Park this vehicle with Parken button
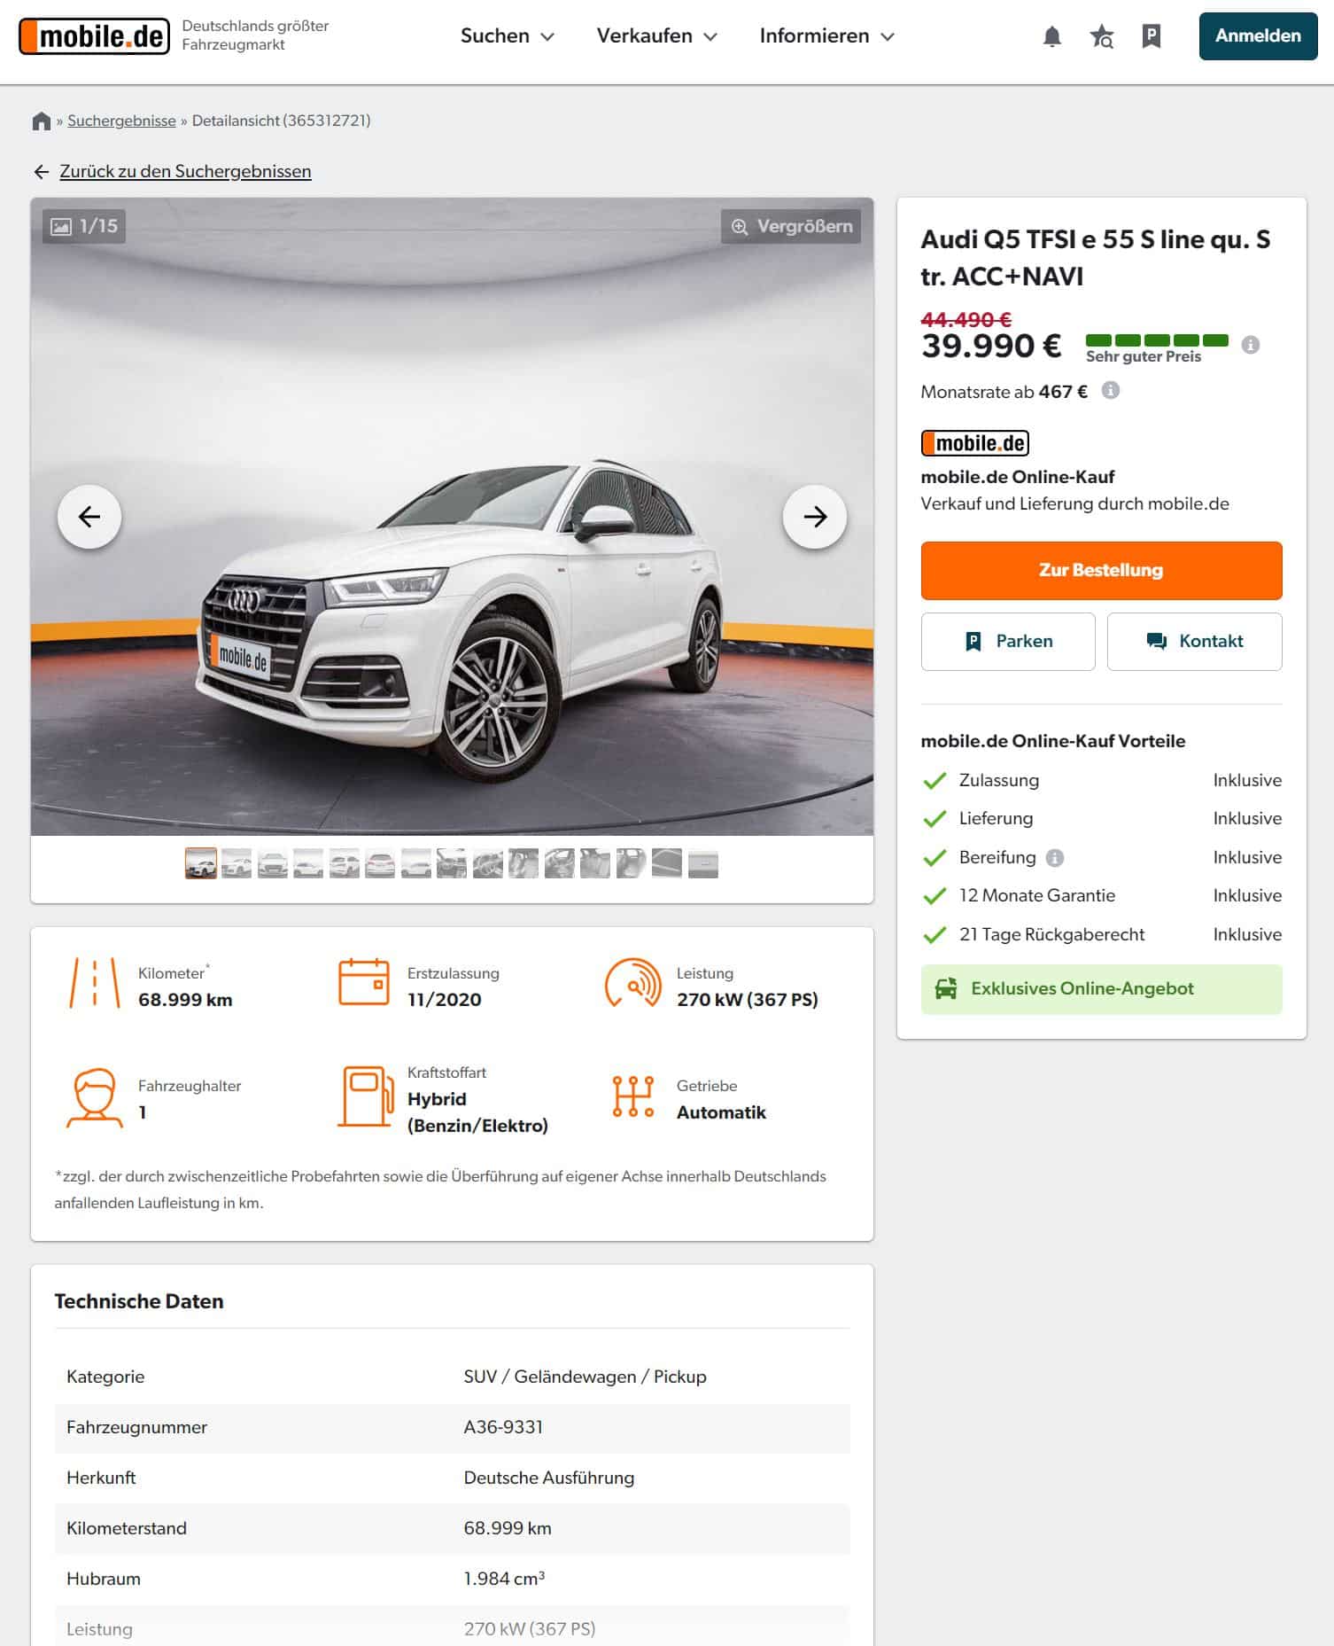The height and width of the screenshot is (1646, 1334). 1008,641
